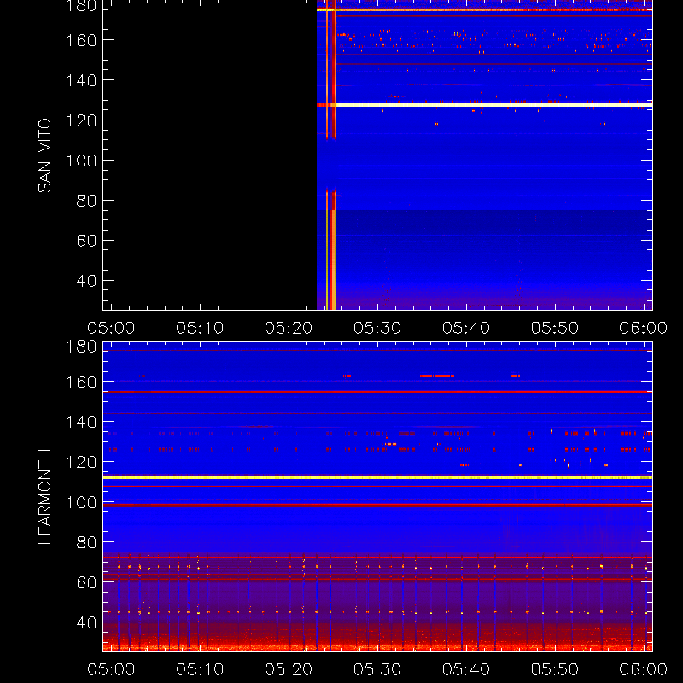Pick the 140 tick label on Learmonth plot

81,422
